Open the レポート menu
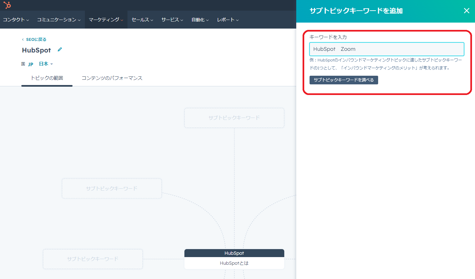The height and width of the screenshot is (279, 475). click(228, 20)
